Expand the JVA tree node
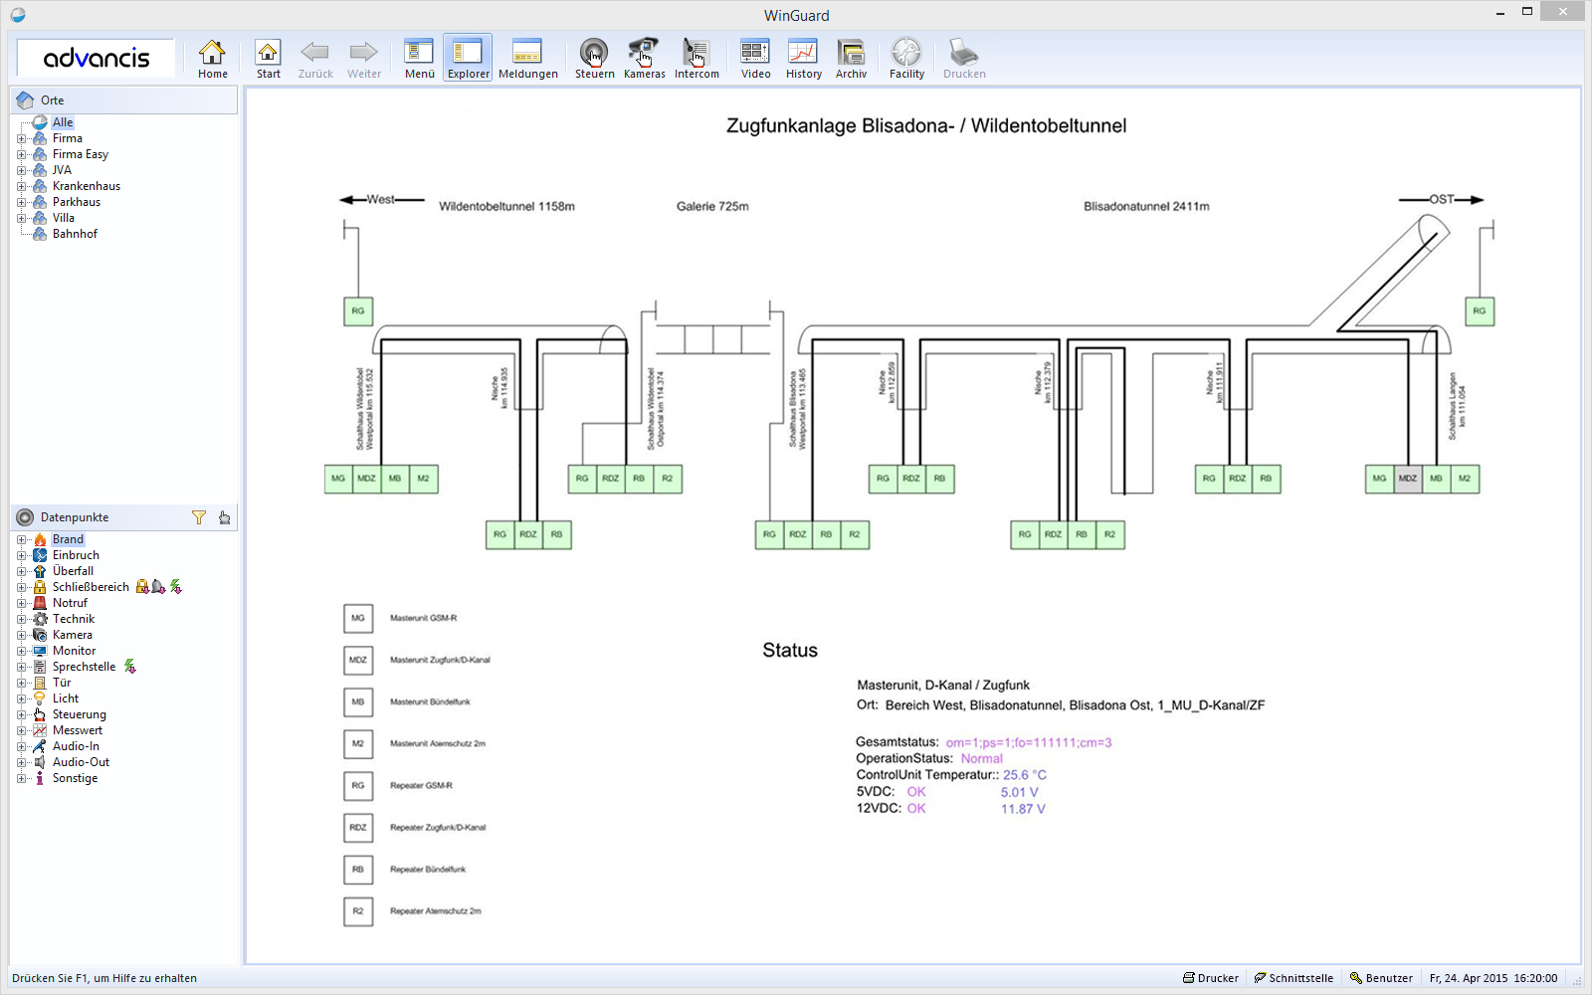 (x=21, y=170)
